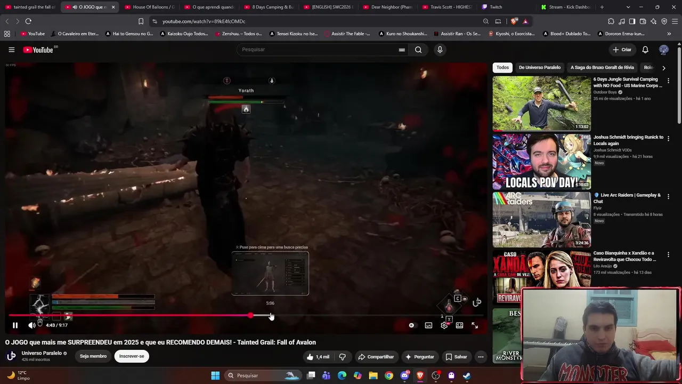Open the media playlist music note icon
The height and width of the screenshot is (384, 682).
[622, 21]
